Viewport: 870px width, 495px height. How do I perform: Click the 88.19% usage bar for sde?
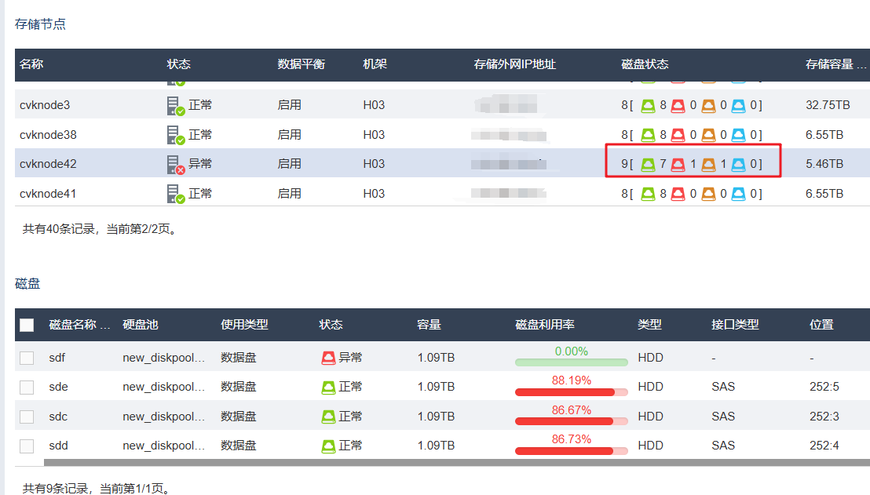(571, 391)
